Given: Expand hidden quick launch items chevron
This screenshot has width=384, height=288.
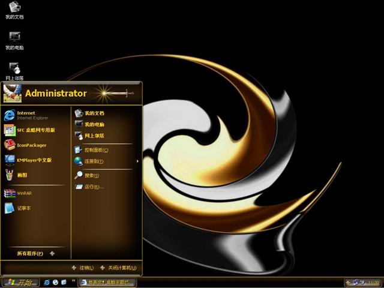Looking at the screenshot, I should click(73, 281).
